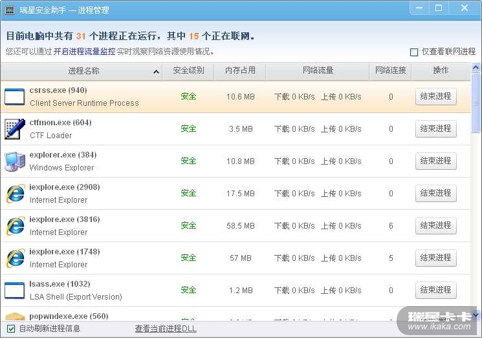The height and width of the screenshot is (339, 482).
Task: Click the popwndexe.exe package icon
Action: pyautogui.click(x=14, y=316)
